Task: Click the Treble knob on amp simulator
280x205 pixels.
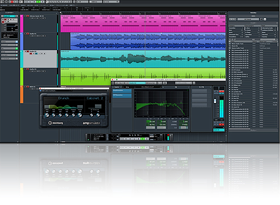Action: point(67,115)
